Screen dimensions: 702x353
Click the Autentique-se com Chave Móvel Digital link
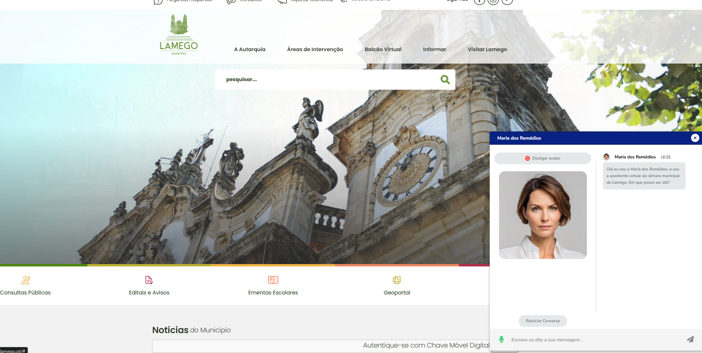[426, 346]
